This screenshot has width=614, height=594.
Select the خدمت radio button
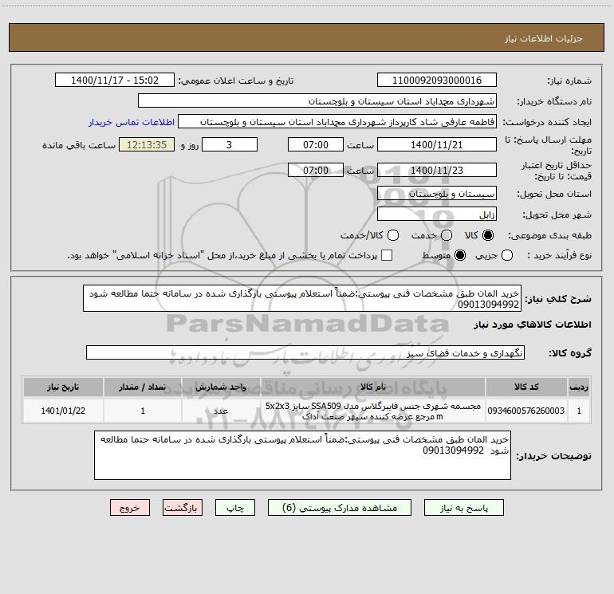(x=447, y=235)
